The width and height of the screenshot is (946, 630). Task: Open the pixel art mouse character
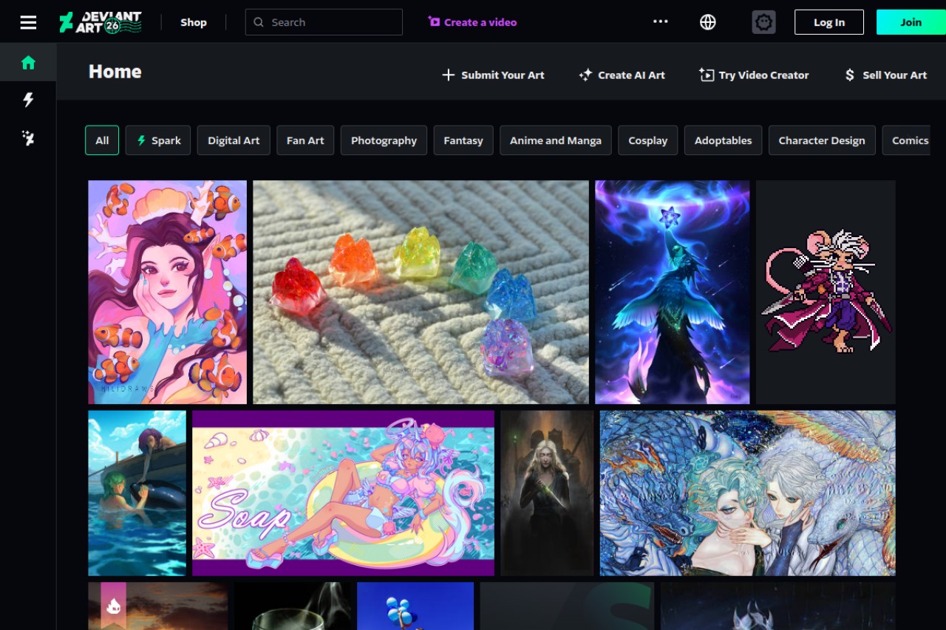tap(826, 292)
